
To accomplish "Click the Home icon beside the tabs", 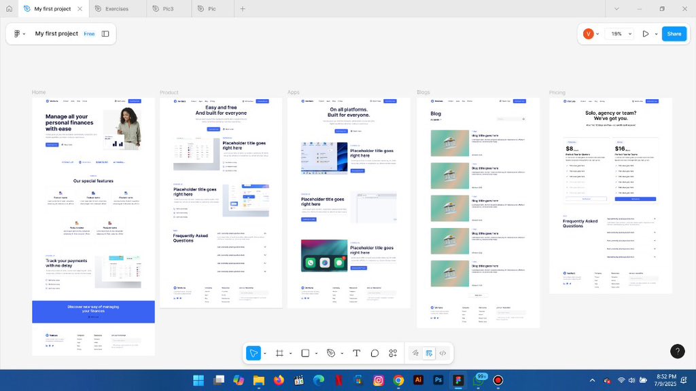I will click(7, 9).
